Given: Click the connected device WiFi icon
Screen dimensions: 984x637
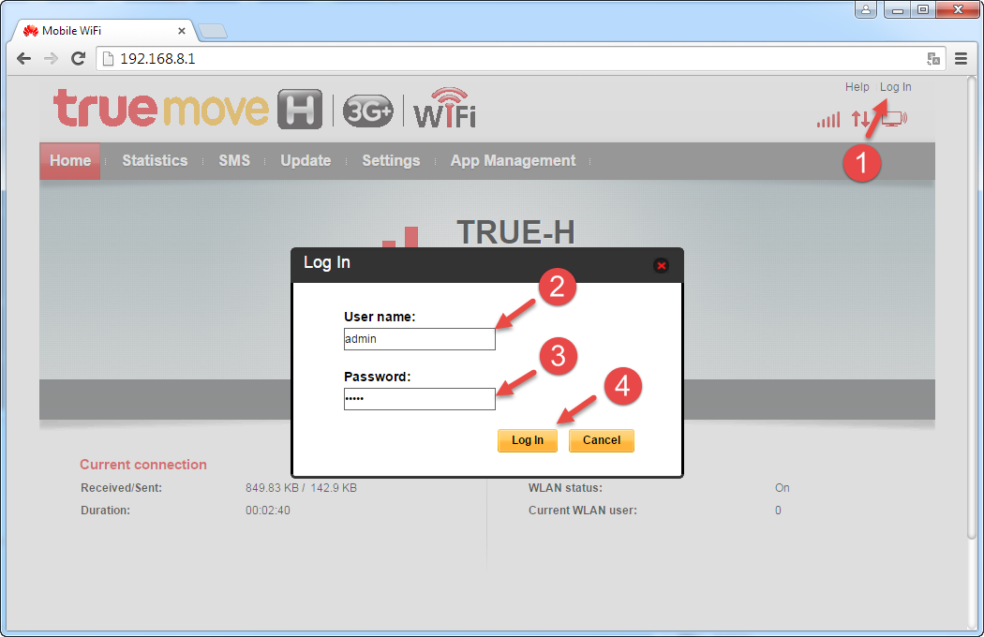Looking at the screenshot, I should [894, 119].
